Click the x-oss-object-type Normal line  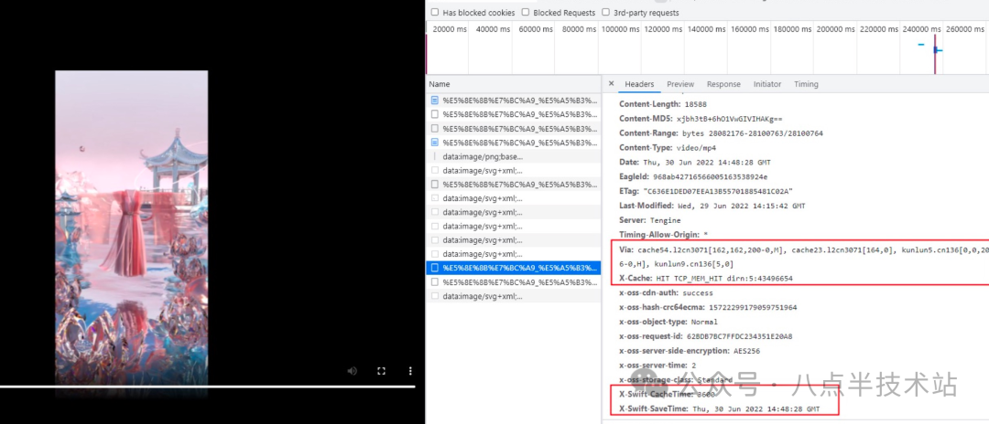coord(668,322)
